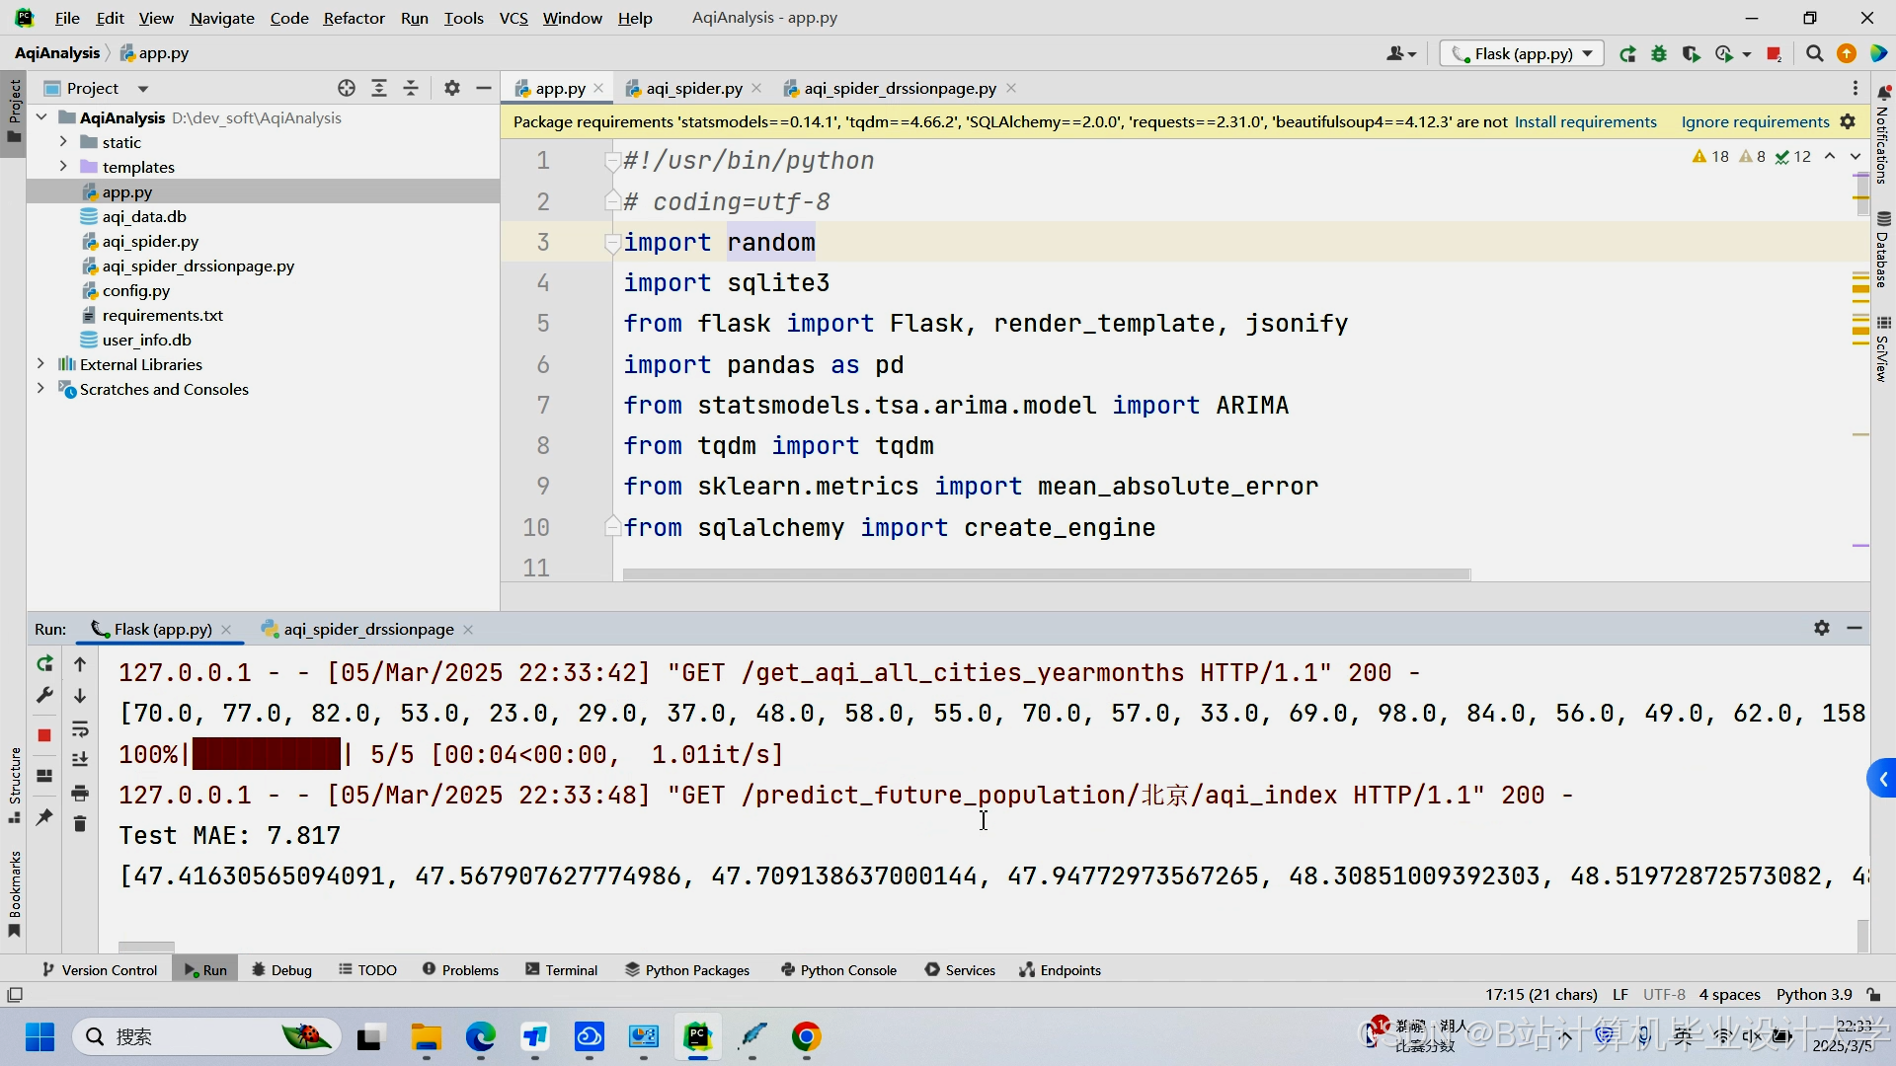Clear run console with trash icon
The width and height of the screenshot is (1896, 1066).
[80, 823]
